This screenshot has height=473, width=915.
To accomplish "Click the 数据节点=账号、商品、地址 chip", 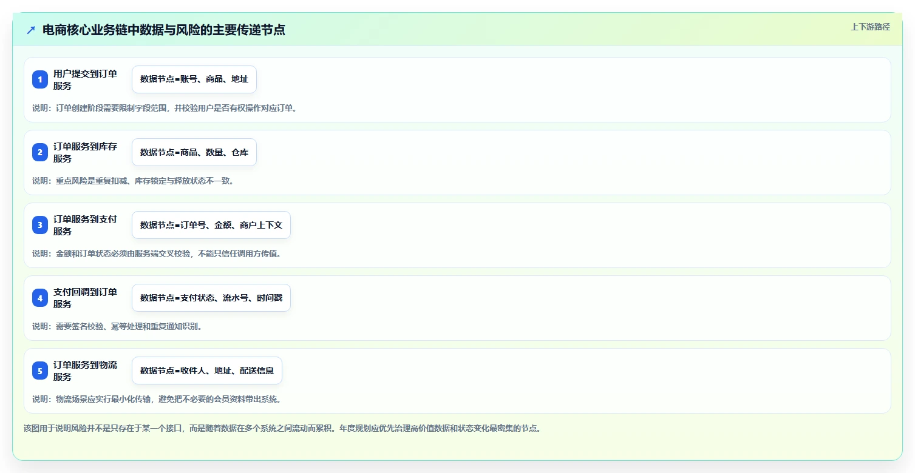I will pyautogui.click(x=194, y=79).
